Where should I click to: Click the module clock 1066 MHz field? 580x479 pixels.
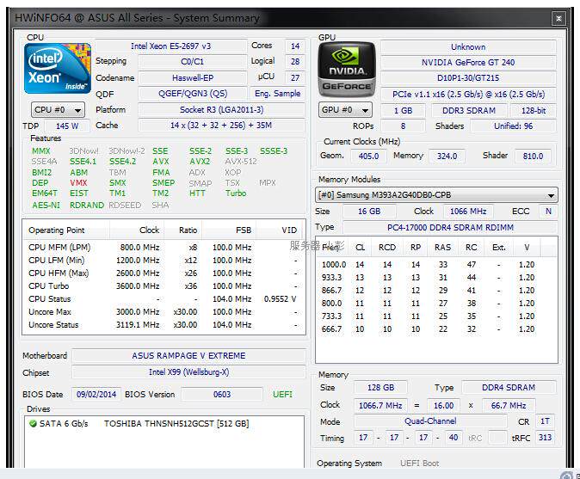tap(468, 212)
